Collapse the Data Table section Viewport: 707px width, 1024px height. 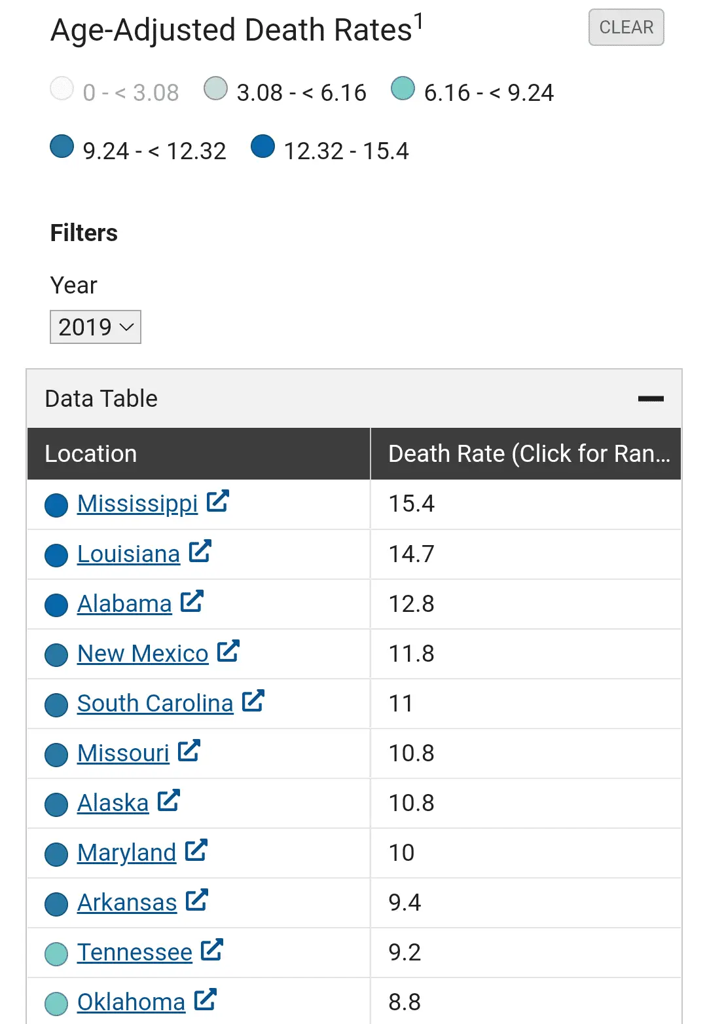[x=651, y=398]
